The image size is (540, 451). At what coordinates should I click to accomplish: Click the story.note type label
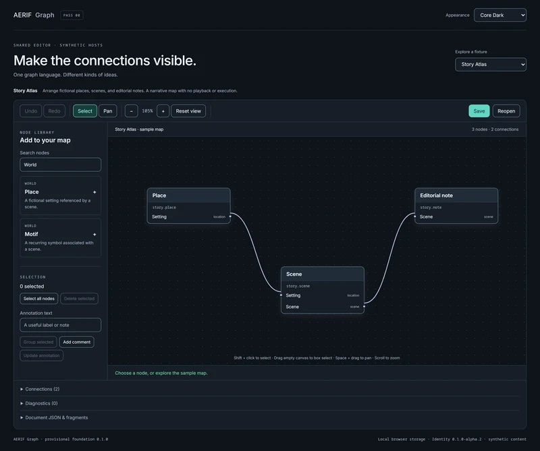(x=431, y=208)
